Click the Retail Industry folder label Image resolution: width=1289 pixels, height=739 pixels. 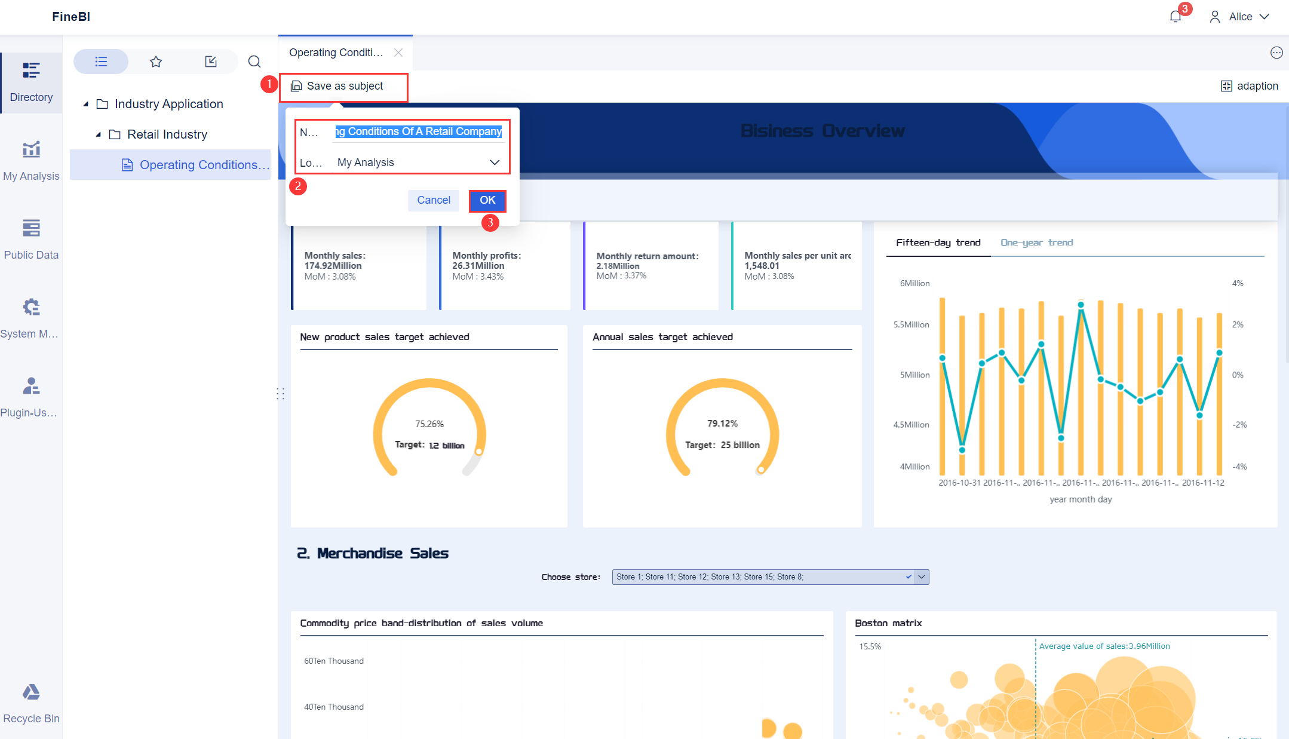pyautogui.click(x=167, y=134)
